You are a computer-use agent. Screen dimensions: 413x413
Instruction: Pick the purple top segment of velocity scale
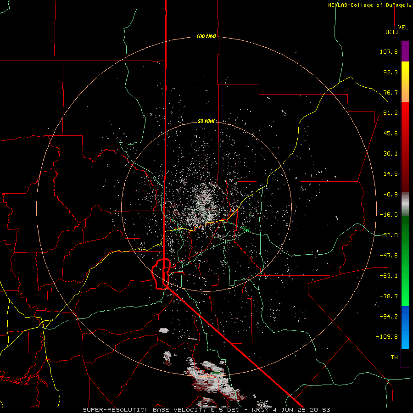[405, 51]
